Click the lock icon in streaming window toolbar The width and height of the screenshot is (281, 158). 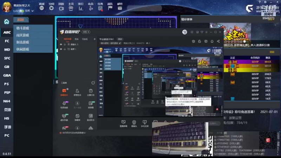tap(200, 41)
